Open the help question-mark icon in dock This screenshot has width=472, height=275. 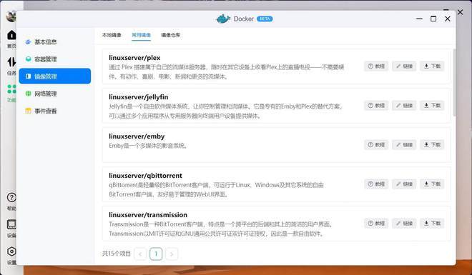[11, 198]
